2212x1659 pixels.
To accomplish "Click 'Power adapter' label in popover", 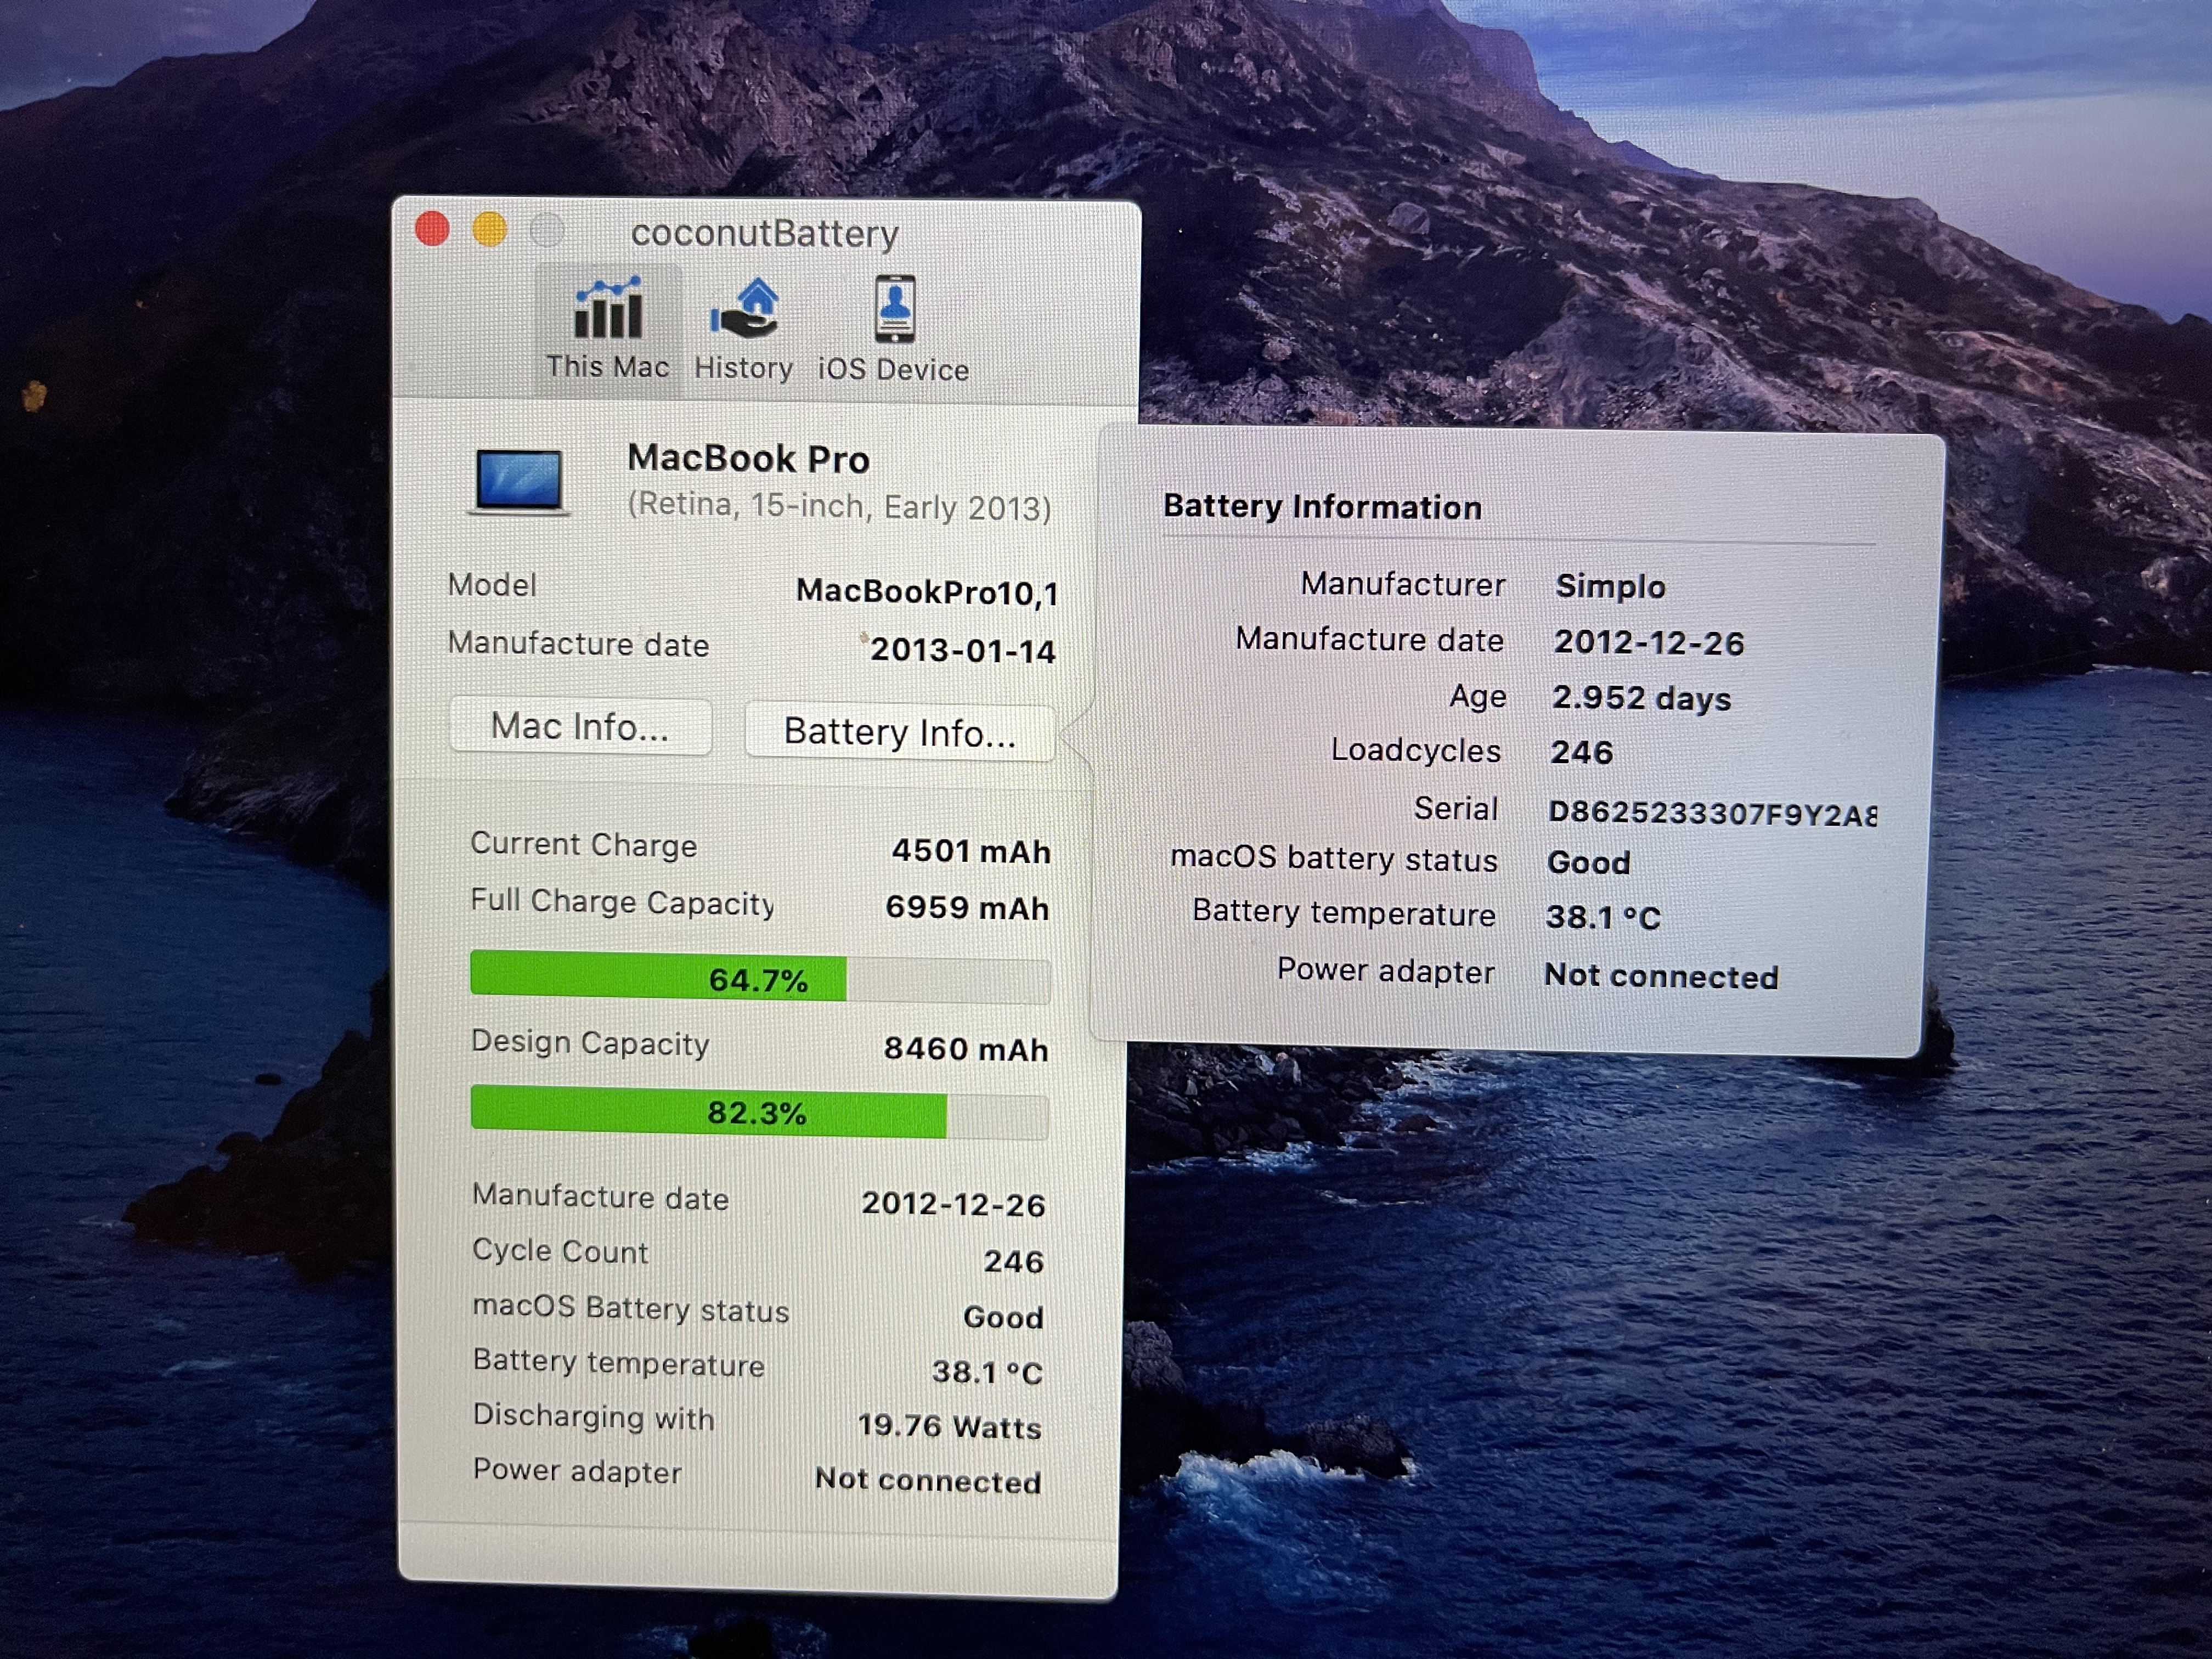I will pos(1386,971).
